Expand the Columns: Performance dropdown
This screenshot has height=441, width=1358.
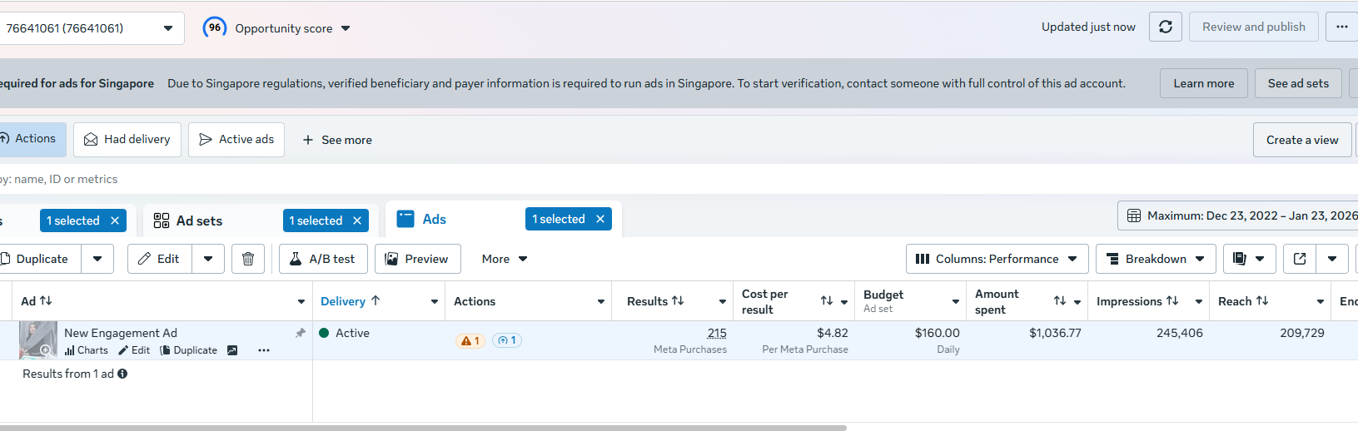point(997,259)
